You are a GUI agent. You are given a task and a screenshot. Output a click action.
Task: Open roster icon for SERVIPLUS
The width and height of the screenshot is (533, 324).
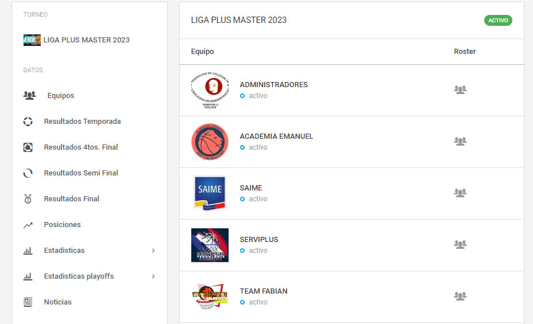pyautogui.click(x=460, y=244)
